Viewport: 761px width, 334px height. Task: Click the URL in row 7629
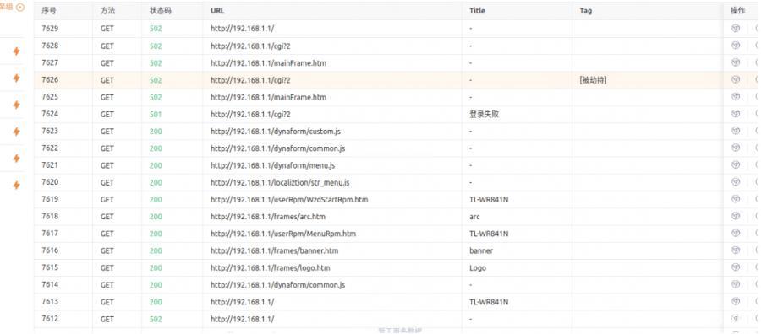pyautogui.click(x=242, y=29)
